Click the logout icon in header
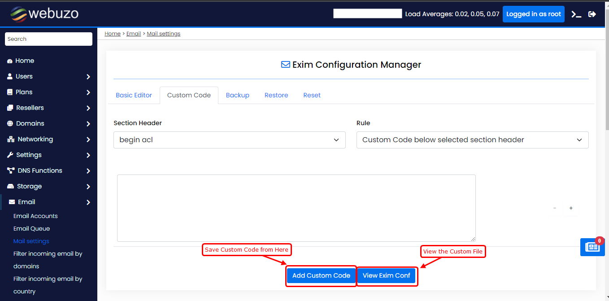The height and width of the screenshot is (301, 609). [592, 14]
